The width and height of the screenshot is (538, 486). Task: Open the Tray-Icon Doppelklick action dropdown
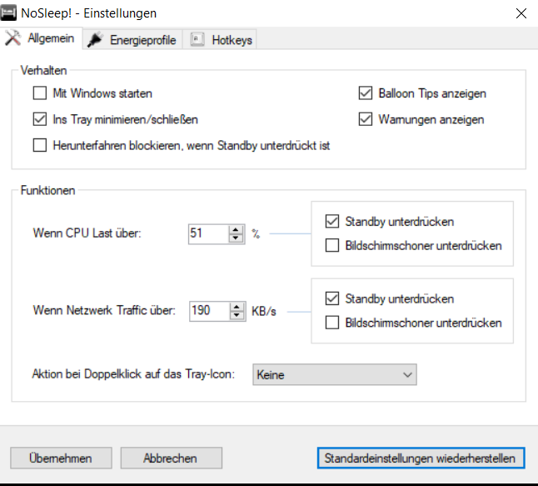point(335,375)
